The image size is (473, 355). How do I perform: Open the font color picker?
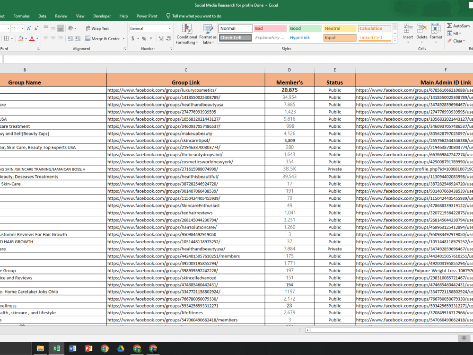coord(37,39)
